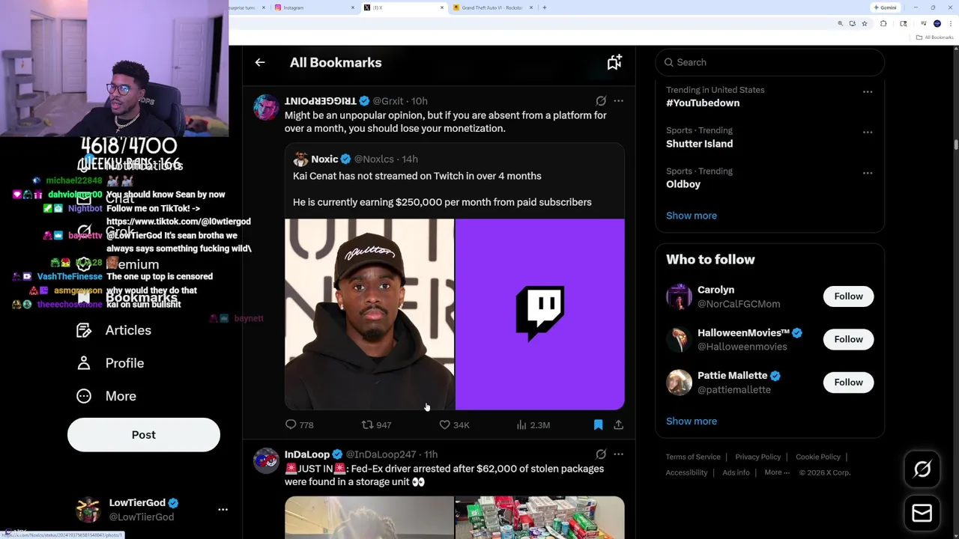Open the TRIGGERPOINT profile avatar
Viewport: 959px width, 539px height.
coord(266,107)
